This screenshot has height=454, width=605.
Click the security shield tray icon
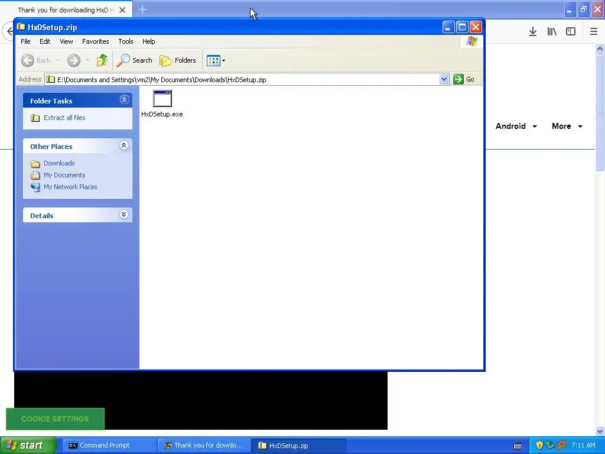pos(539,446)
